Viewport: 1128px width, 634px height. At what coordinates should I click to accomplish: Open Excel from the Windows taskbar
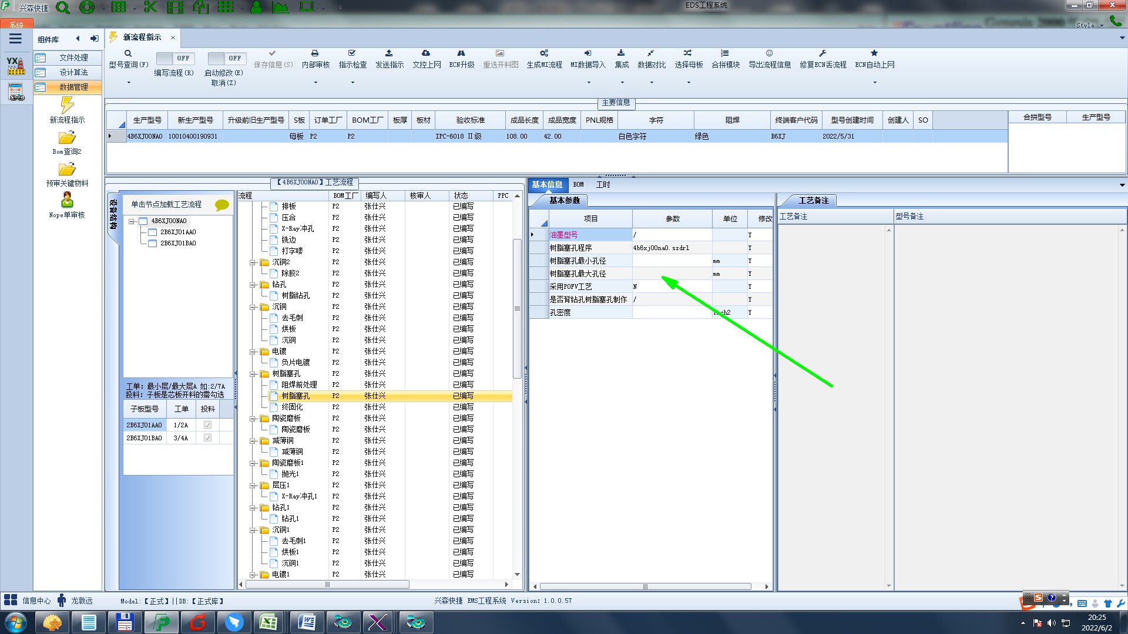point(269,622)
